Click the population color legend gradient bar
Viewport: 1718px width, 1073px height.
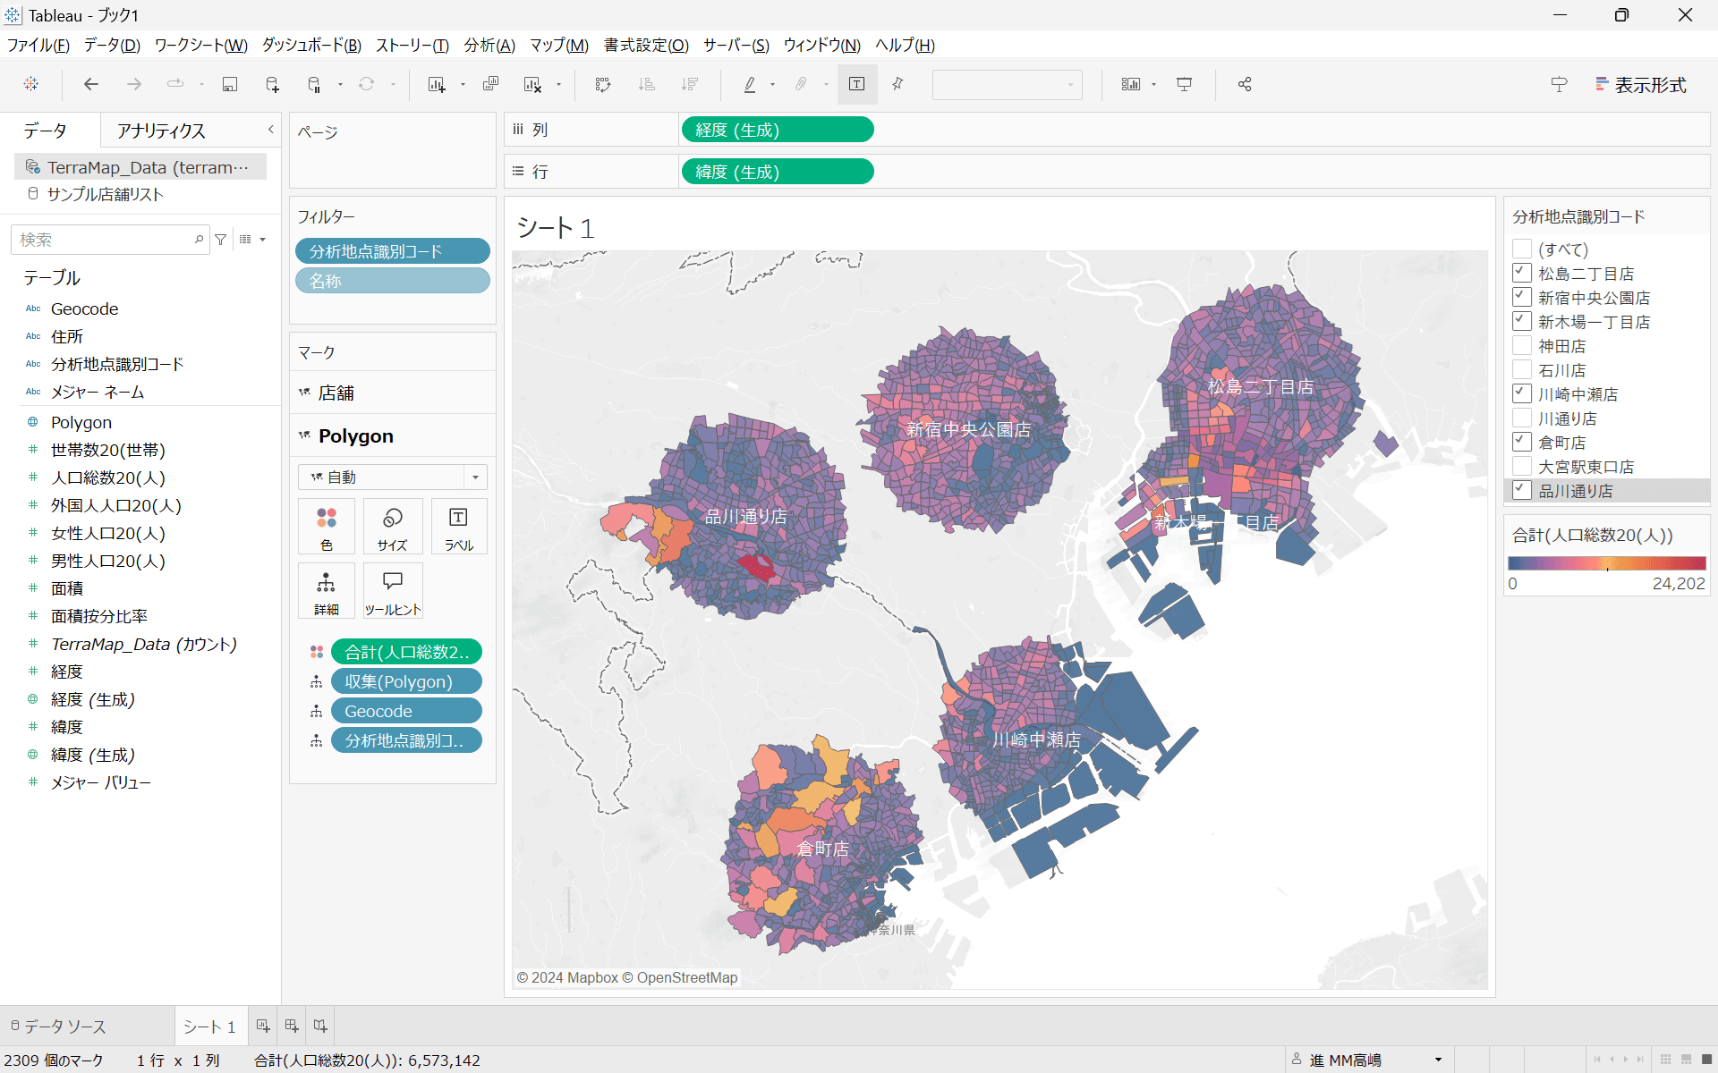pyautogui.click(x=1606, y=563)
